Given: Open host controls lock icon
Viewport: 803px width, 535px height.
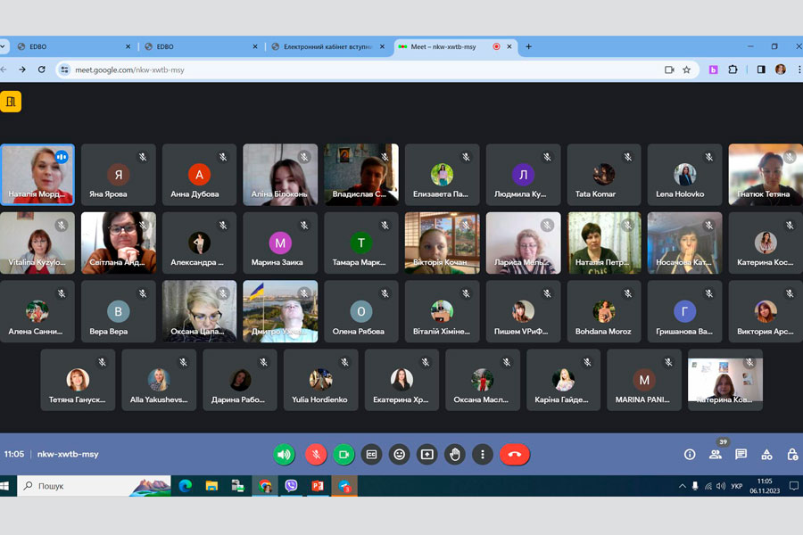Looking at the screenshot, I should 792,455.
